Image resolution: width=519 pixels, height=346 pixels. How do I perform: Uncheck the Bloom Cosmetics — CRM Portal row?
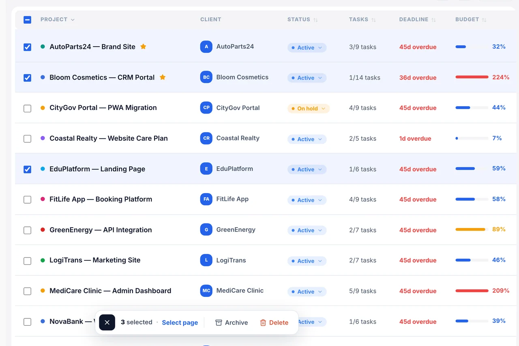(27, 77)
